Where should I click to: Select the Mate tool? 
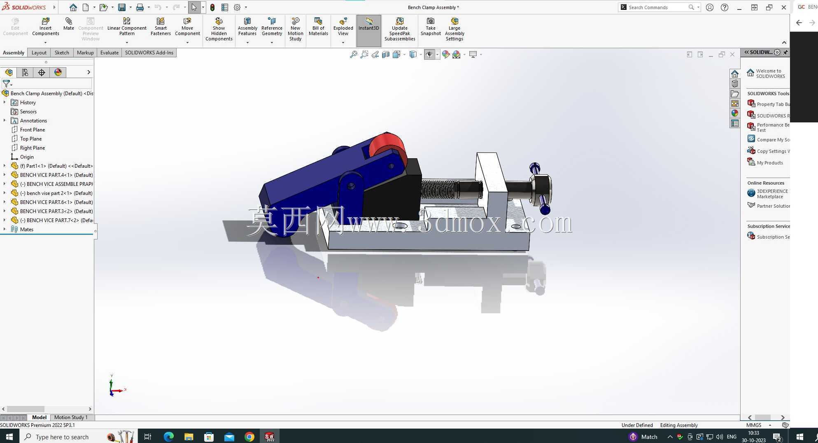tap(69, 24)
